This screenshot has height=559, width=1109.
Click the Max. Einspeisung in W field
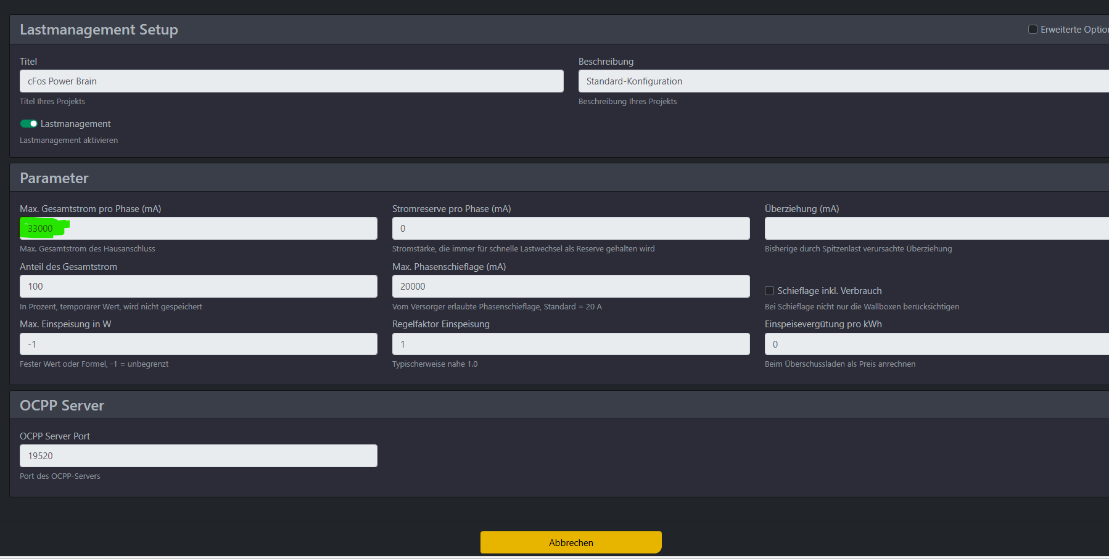[198, 345]
